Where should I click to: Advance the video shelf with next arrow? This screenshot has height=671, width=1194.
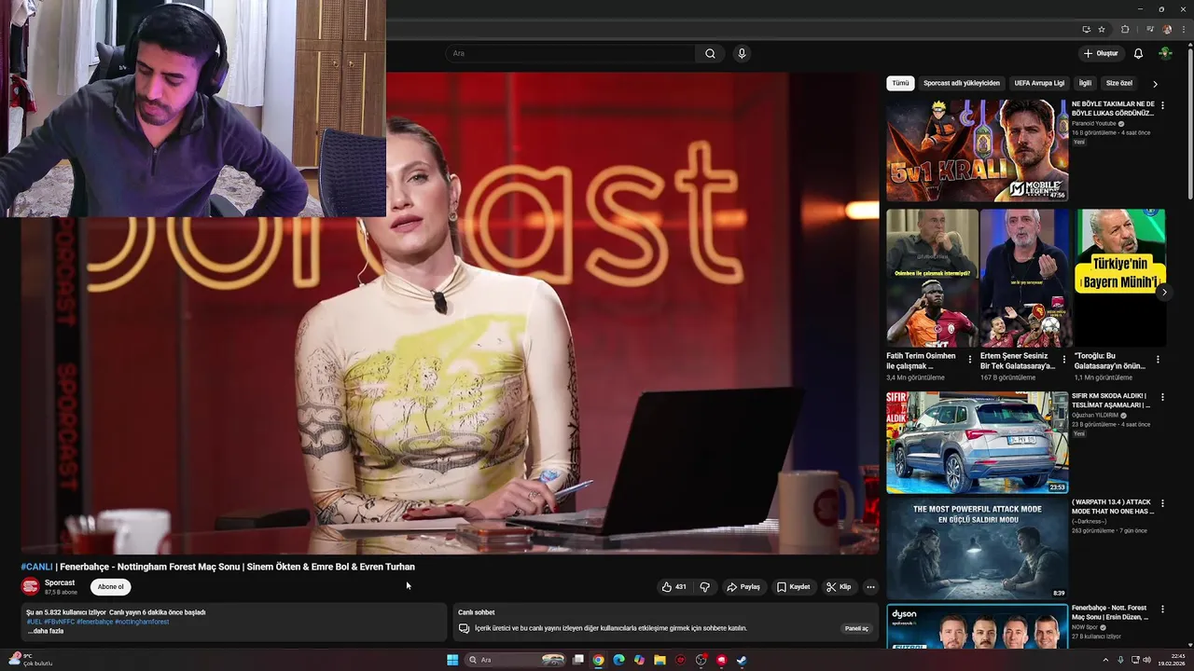(x=1163, y=292)
